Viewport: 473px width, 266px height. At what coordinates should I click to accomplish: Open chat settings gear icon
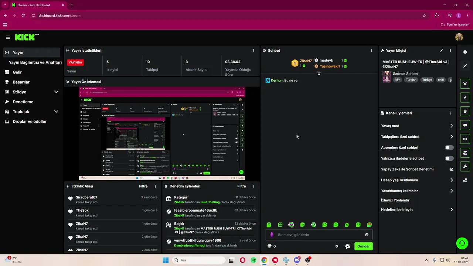click(337, 246)
